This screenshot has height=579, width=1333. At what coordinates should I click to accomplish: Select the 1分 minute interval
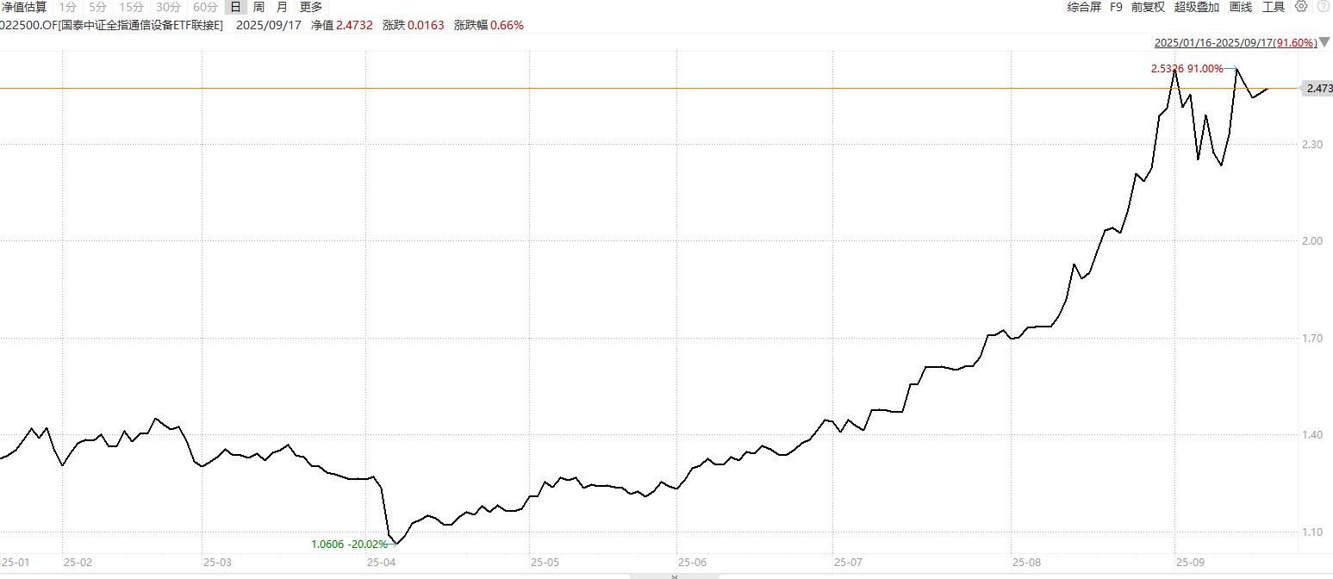click(68, 7)
